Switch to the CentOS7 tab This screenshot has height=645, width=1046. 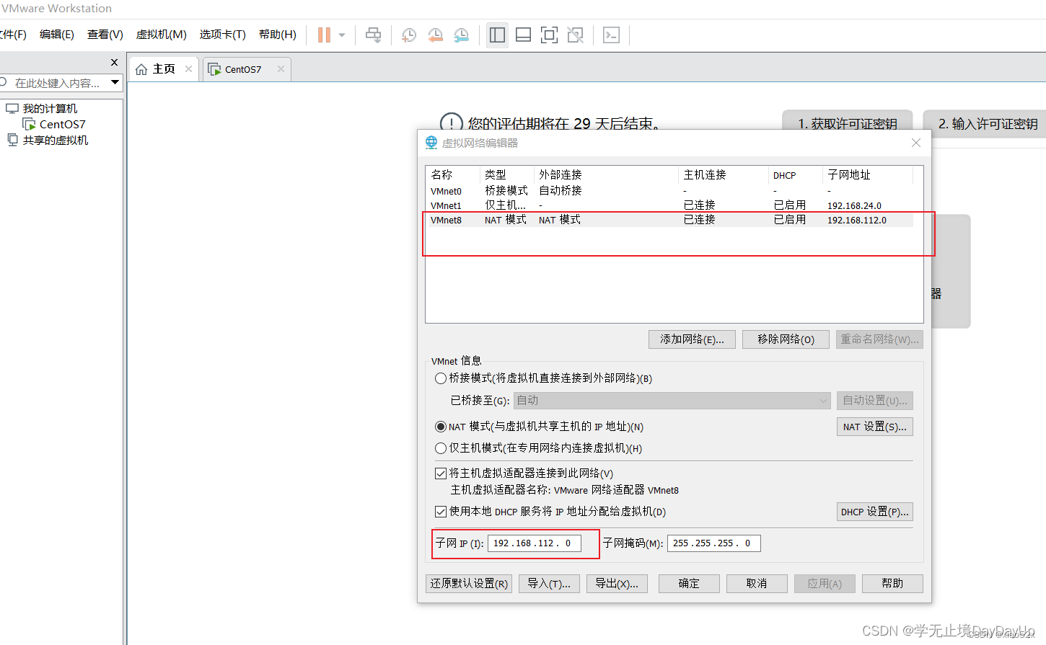(x=240, y=68)
